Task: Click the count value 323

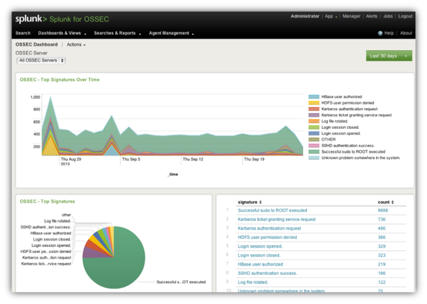Action: click(381, 255)
